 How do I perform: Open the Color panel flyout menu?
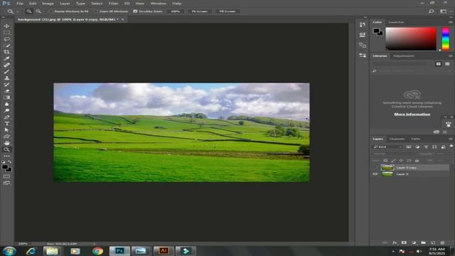451,22
